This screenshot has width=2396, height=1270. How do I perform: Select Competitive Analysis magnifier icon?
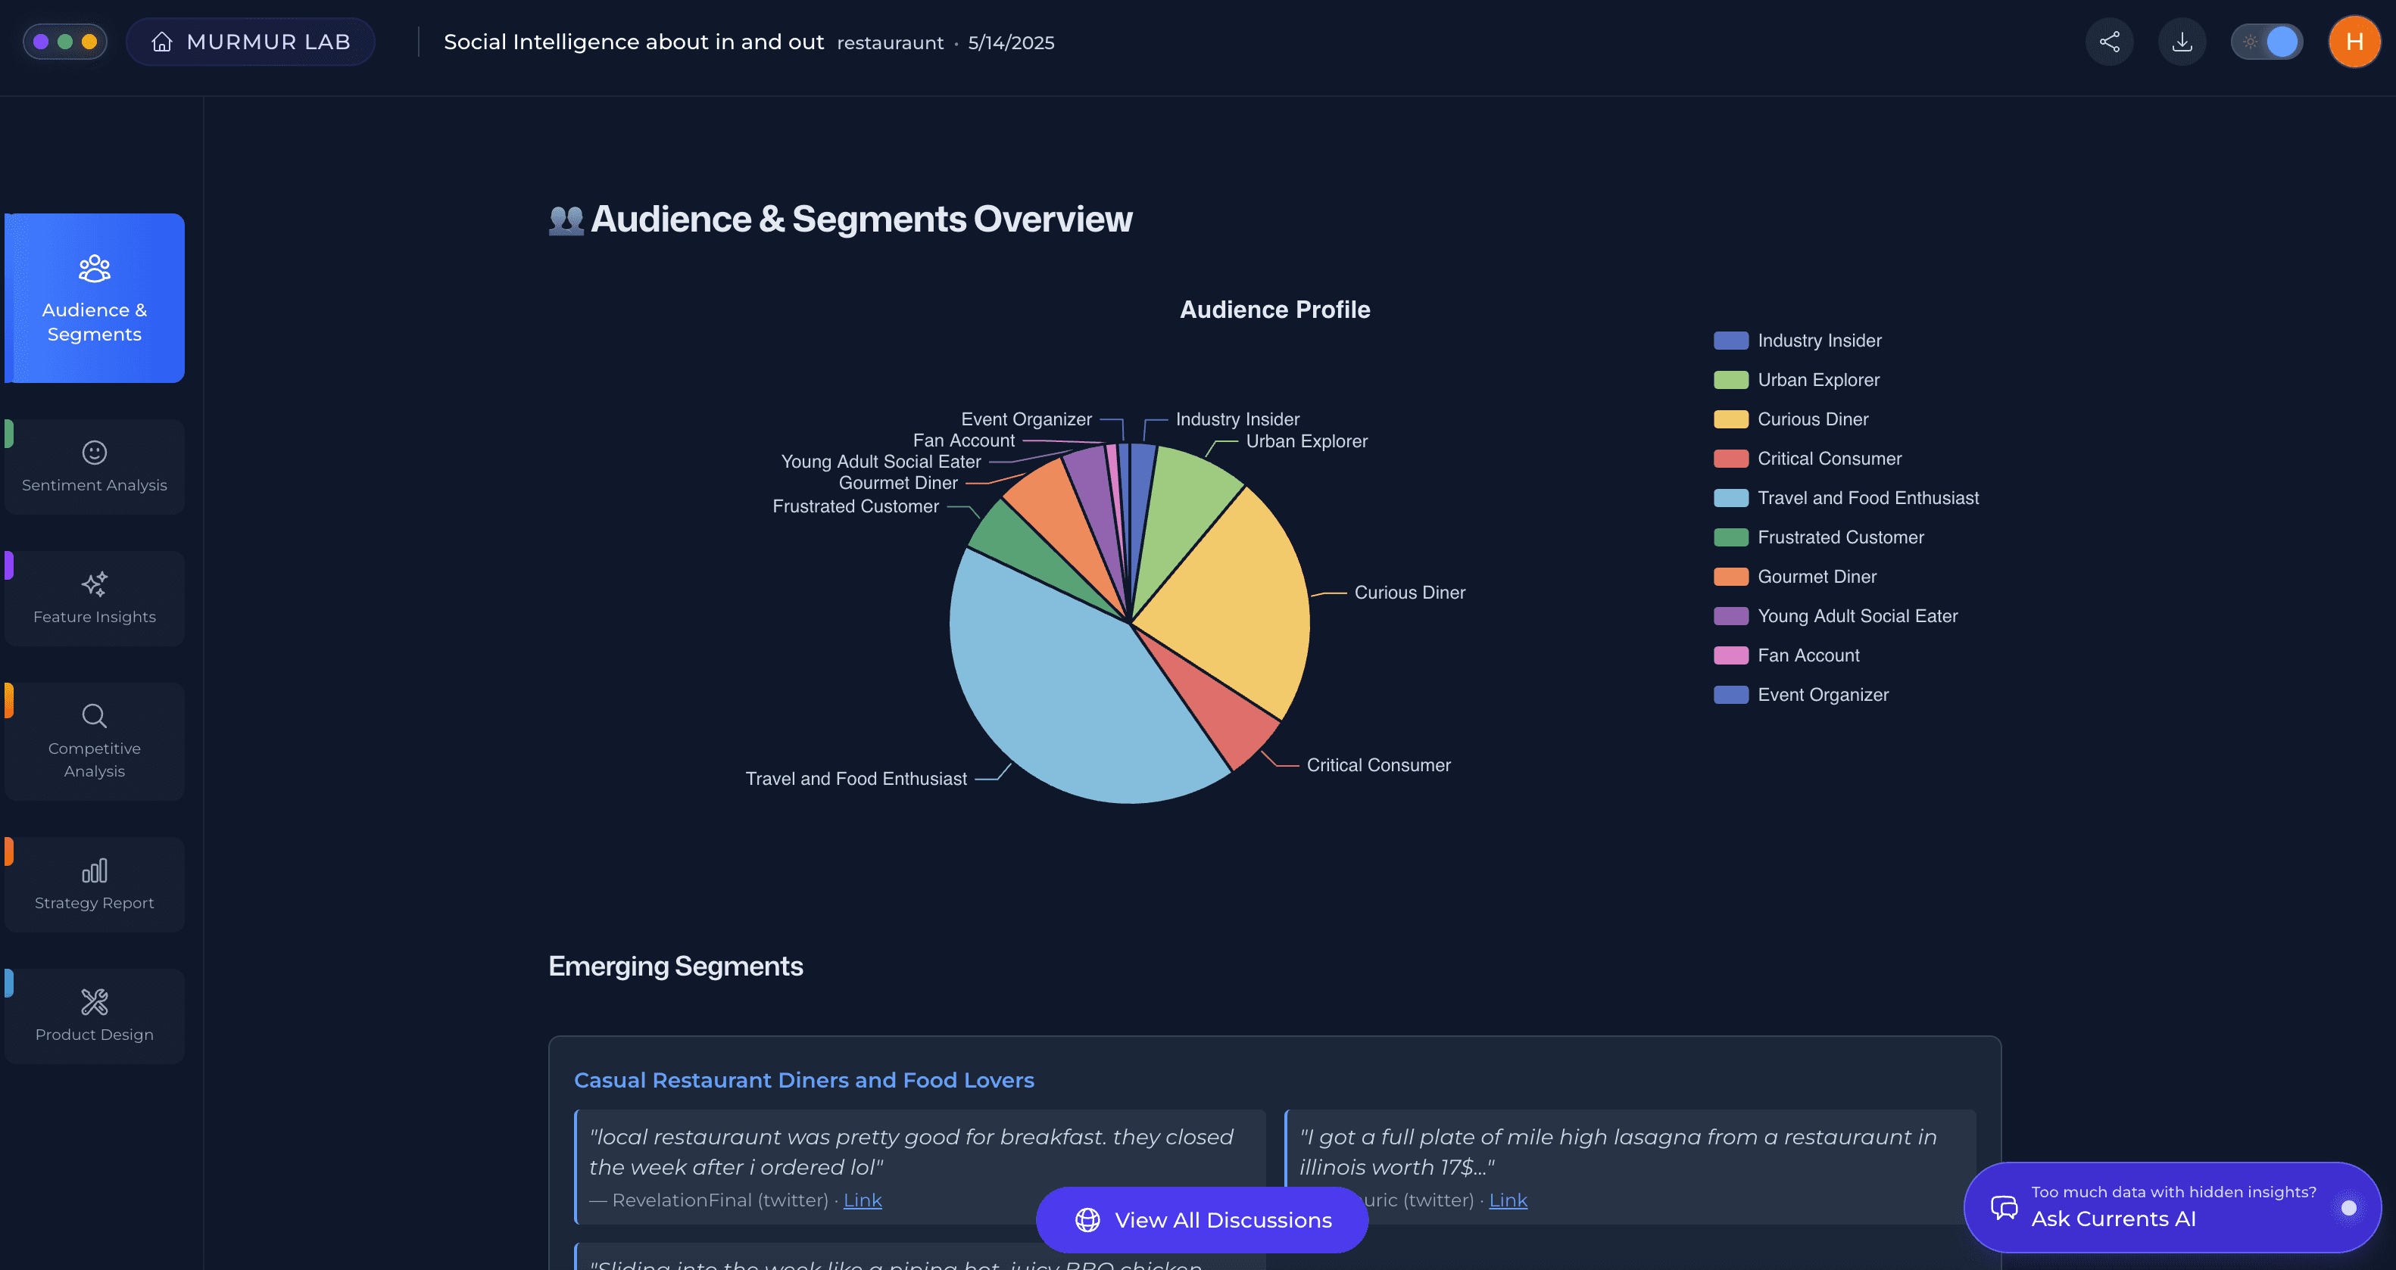pos(94,716)
